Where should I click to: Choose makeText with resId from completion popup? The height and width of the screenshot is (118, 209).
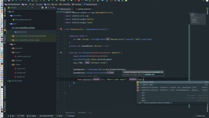(172, 88)
